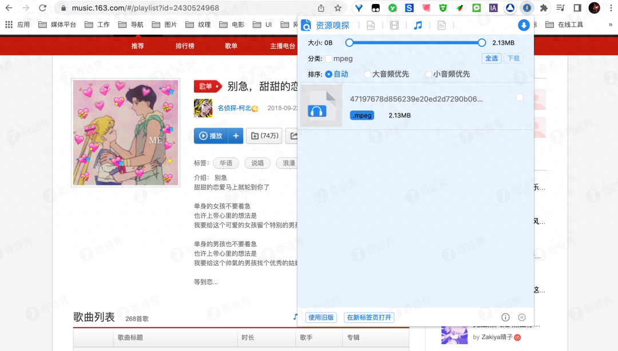The image size is (618, 351).
Task: Click the blue round download arrow button
Action: click(x=524, y=25)
